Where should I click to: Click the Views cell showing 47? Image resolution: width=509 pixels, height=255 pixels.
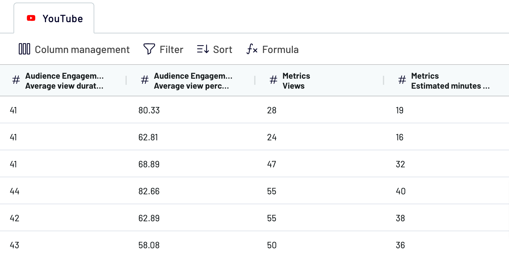[272, 164]
